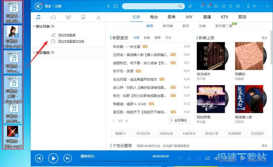Favorite current song with heart icon
Screen dimensions: 273x167
tap(180, 158)
